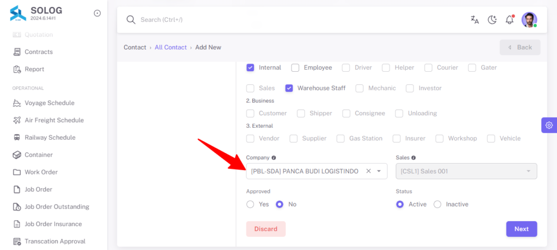Go to Job Order menu item
The width and height of the screenshot is (557, 250).
[39, 189]
